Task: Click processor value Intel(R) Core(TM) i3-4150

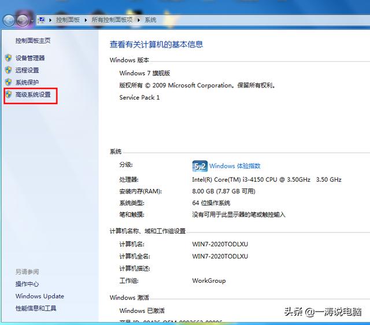Action: pyautogui.click(x=267, y=180)
